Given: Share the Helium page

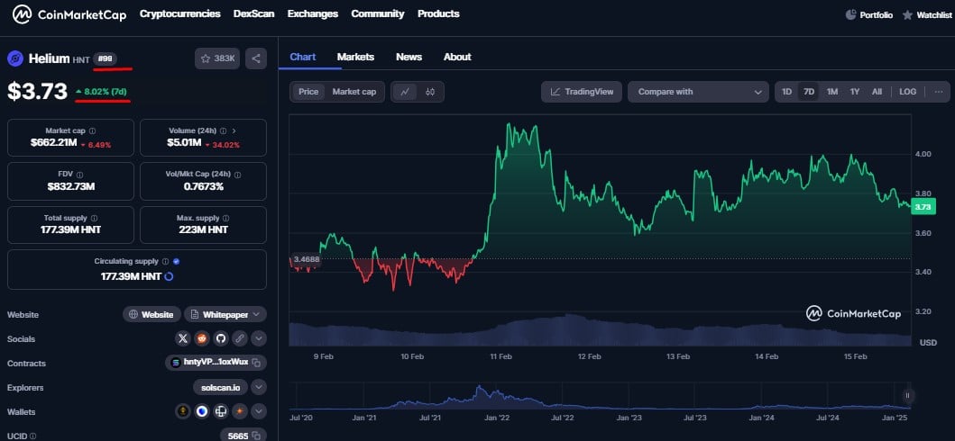Looking at the screenshot, I should [x=256, y=58].
